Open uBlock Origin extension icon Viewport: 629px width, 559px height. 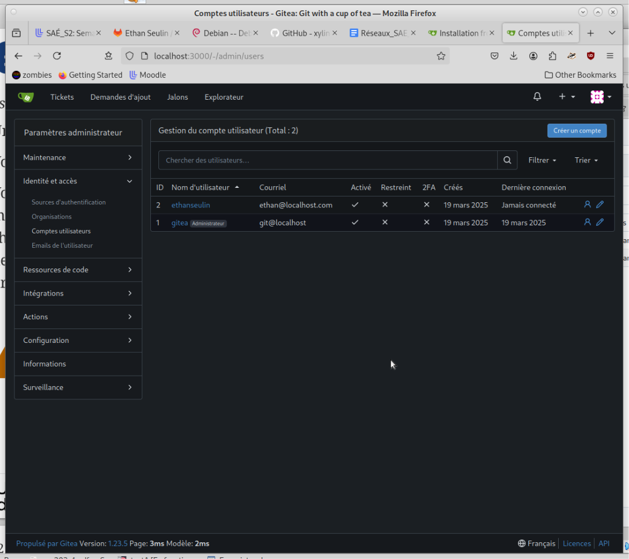point(590,56)
